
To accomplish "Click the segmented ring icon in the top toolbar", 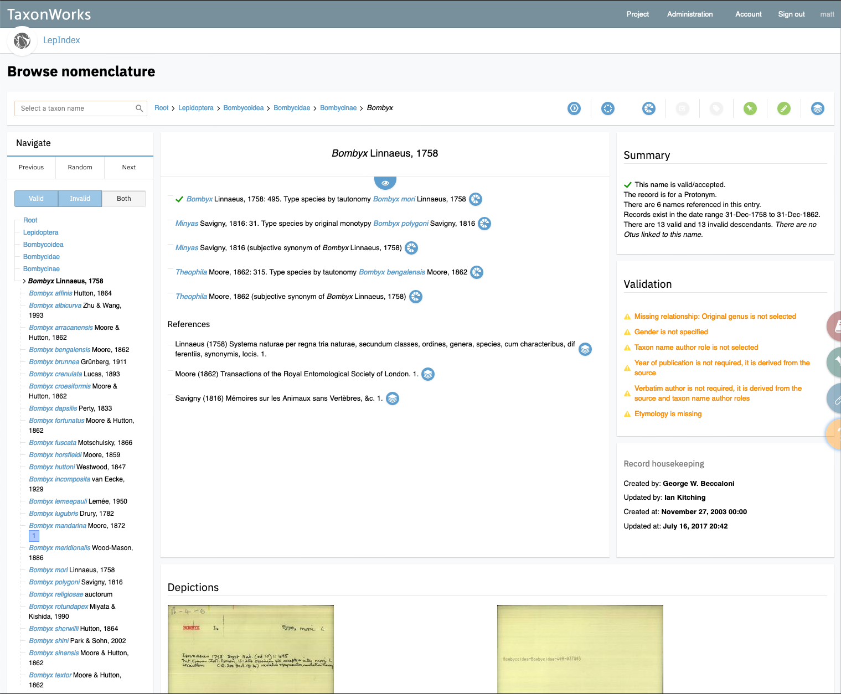I will point(608,108).
